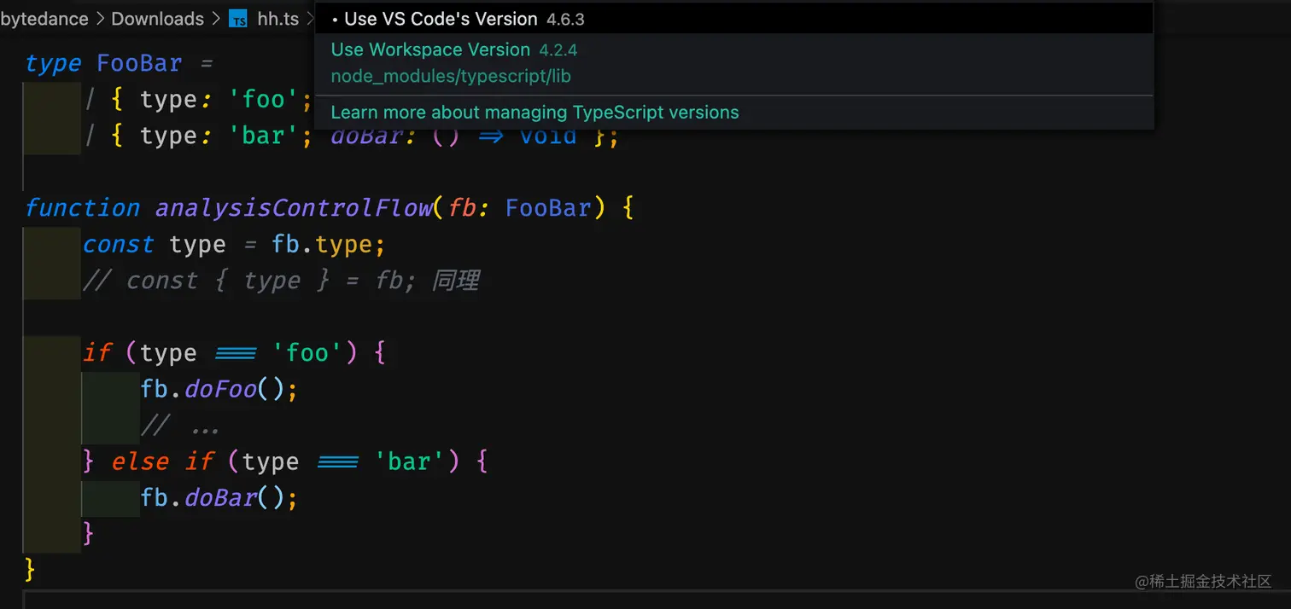Click the 'bar' string in else-if condition

[409, 462]
